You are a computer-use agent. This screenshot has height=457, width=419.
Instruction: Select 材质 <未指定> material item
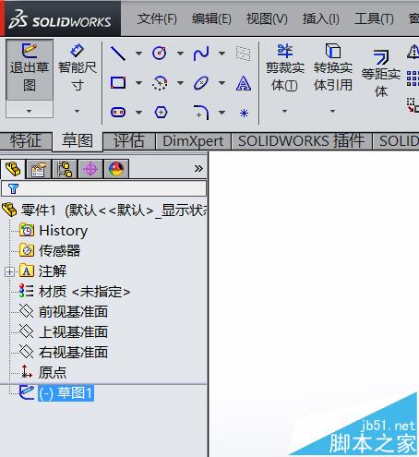pyautogui.click(x=75, y=292)
